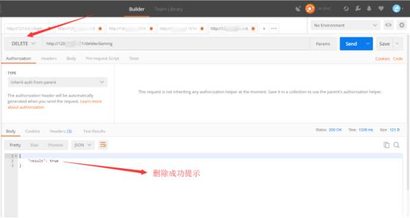Open the DELETE method dropdown
410x218 pixels.
23,44
